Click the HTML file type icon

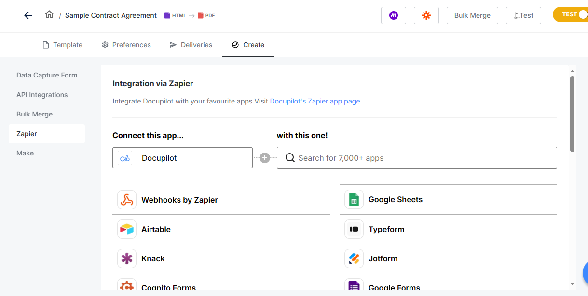coord(167,15)
